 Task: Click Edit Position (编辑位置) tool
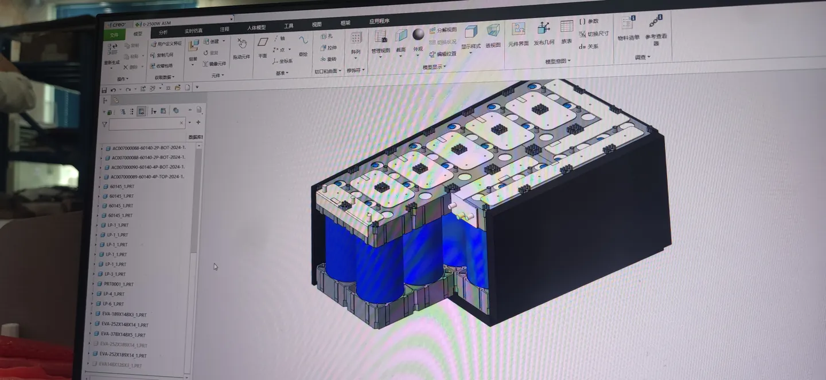[x=442, y=54]
